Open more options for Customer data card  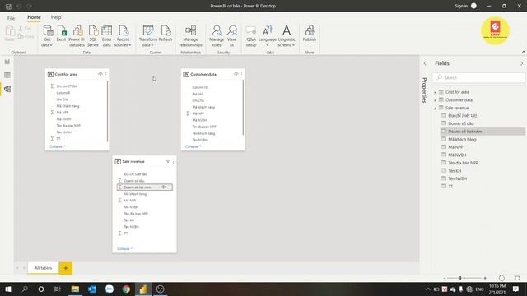[241, 74]
